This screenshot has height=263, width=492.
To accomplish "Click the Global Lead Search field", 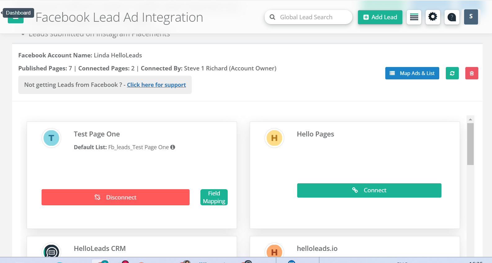I will (308, 17).
